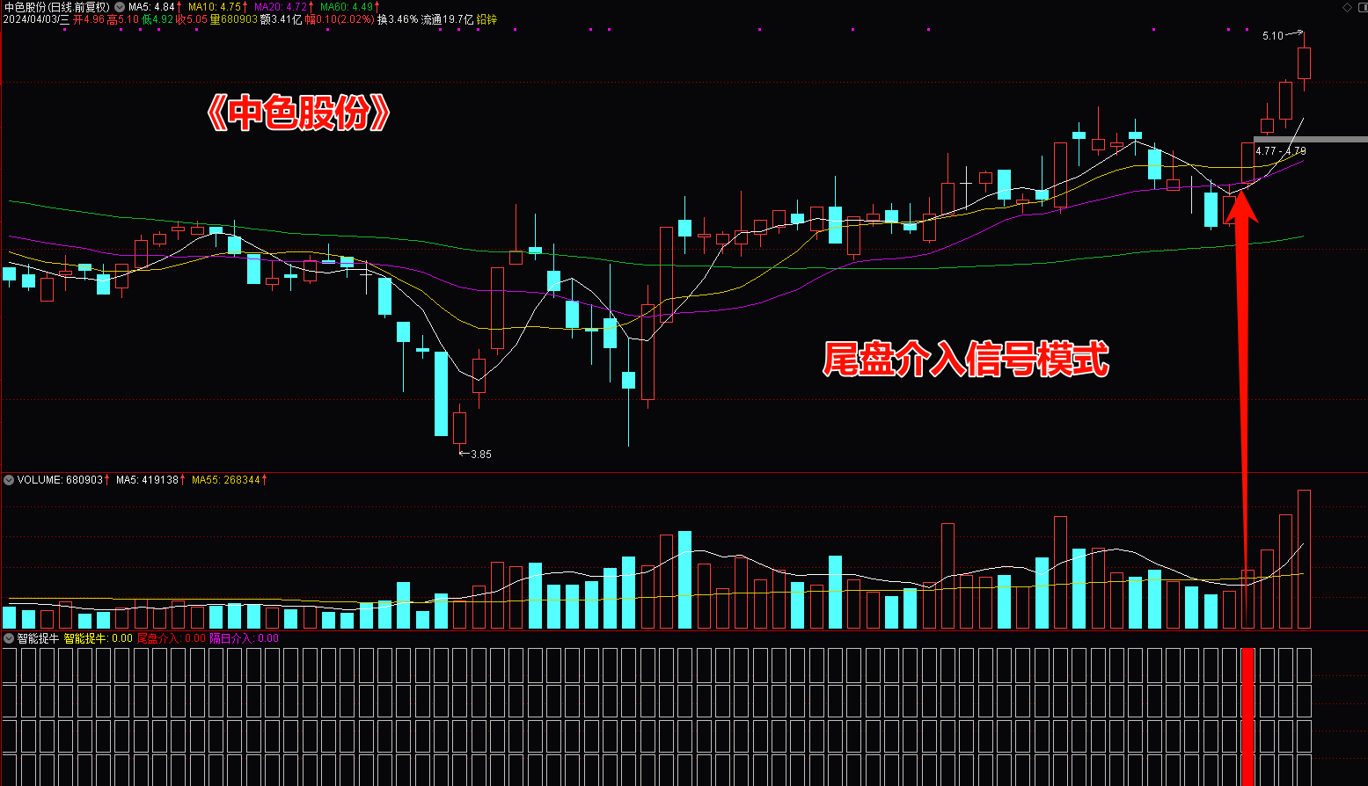Click the 尾盘介入: 0.00 value
Viewport: 1368px width, 786px height.
coord(172,638)
